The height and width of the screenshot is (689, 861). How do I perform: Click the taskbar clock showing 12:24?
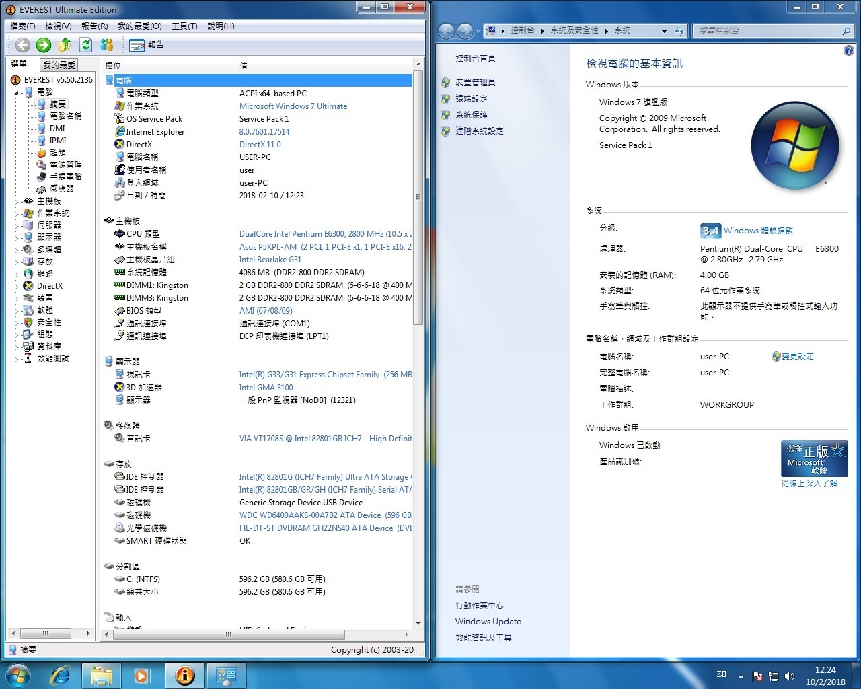point(825,676)
